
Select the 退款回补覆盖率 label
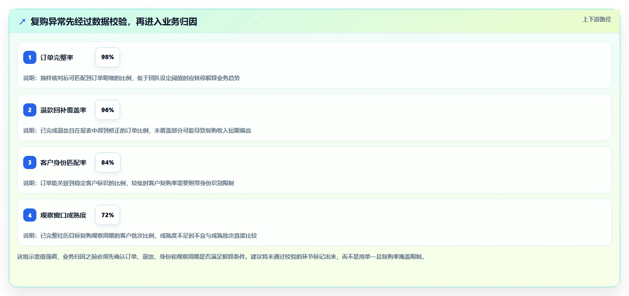click(x=63, y=110)
